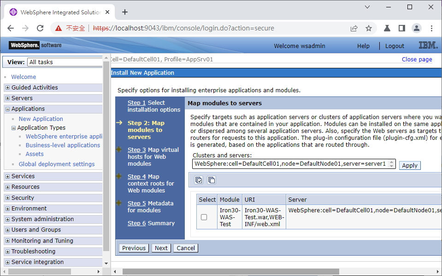Viewport: 442px width, 276px height.
Task: Collapse Application Types subtree
Action: tap(13, 128)
